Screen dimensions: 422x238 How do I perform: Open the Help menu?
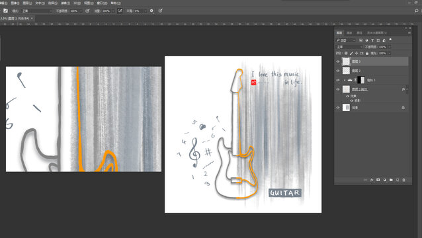116,3
